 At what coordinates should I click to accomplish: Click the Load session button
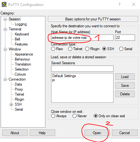(125, 77)
